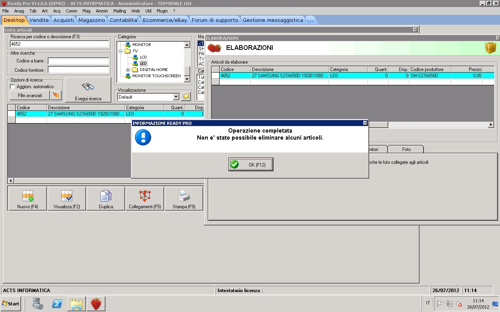Toggle Aggiorn. automatico checkbox
The height and width of the screenshot is (312, 500).
tap(12, 87)
